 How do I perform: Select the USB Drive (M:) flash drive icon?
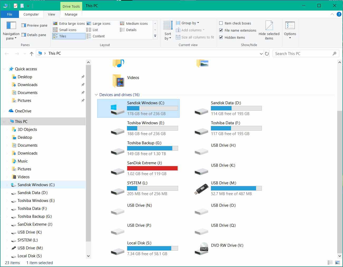[x=202, y=189]
